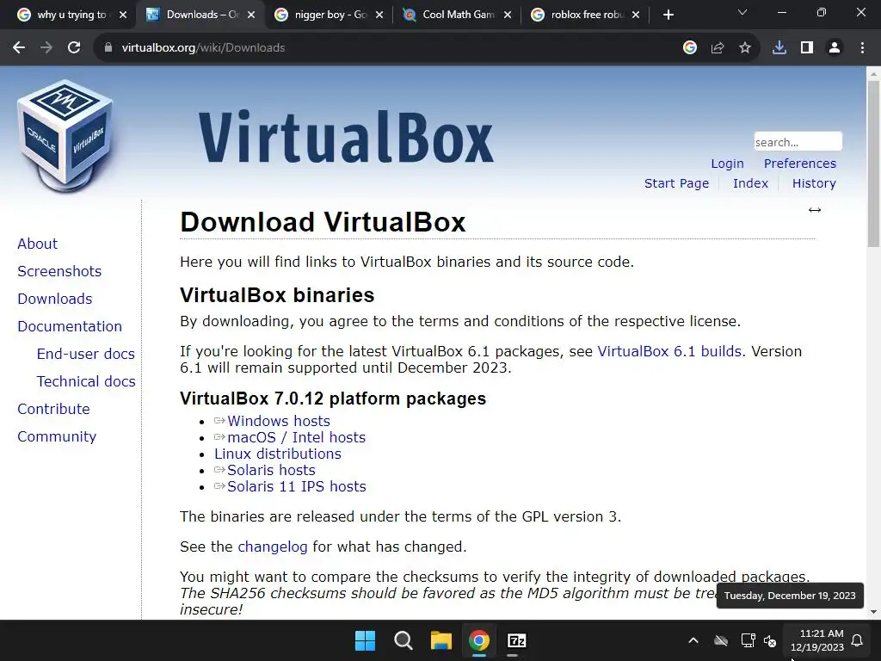The height and width of the screenshot is (661, 881).
Task: Click the OneDrive cloud tray icon
Action: (x=721, y=640)
